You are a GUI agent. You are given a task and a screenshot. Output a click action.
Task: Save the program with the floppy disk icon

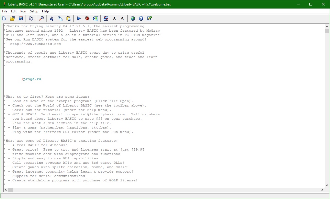[x=21, y=18]
